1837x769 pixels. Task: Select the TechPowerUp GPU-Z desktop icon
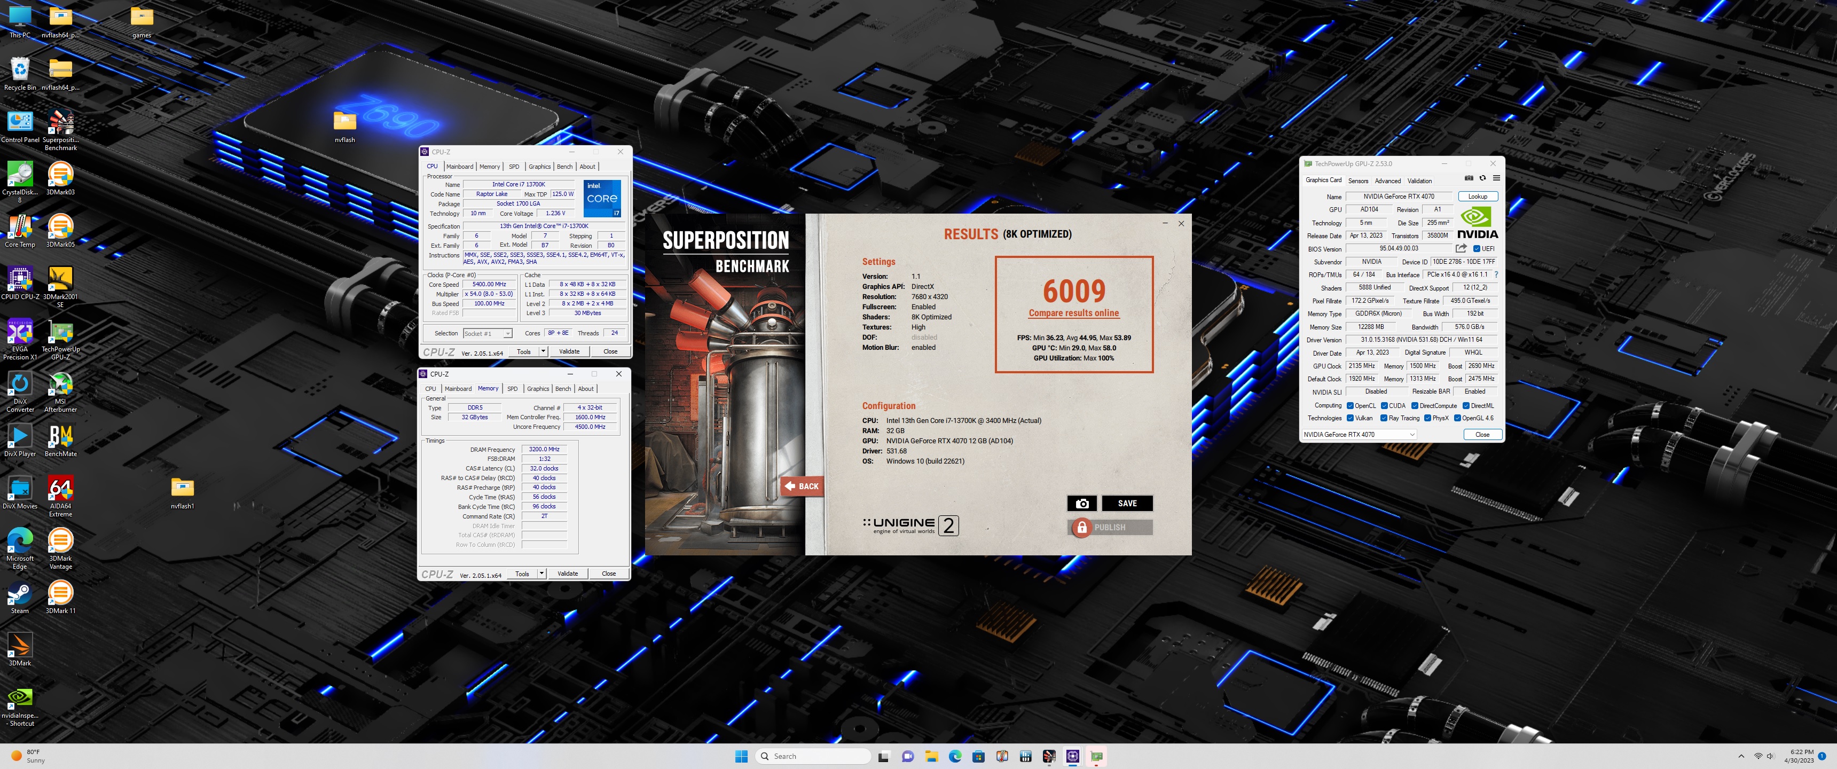click(61, 340)
